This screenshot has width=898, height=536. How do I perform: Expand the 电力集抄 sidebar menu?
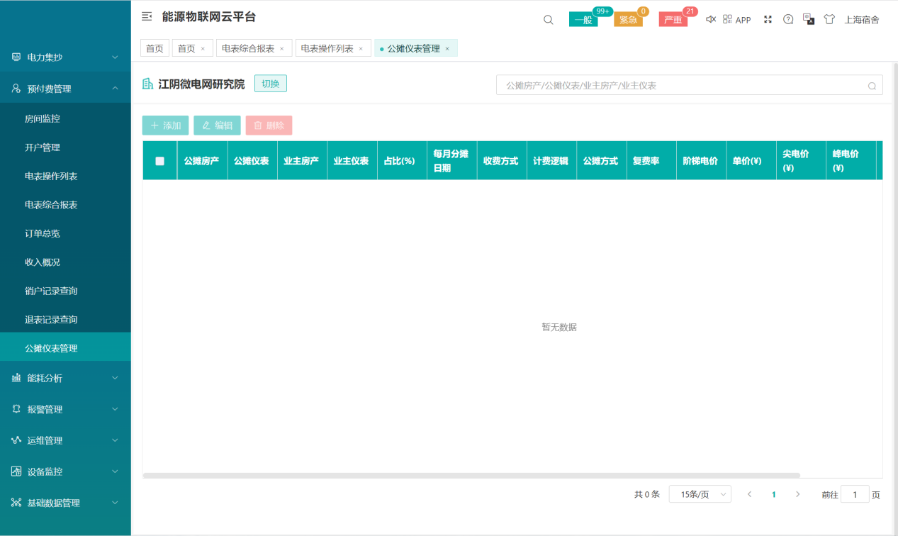click(x=65, y=57)
